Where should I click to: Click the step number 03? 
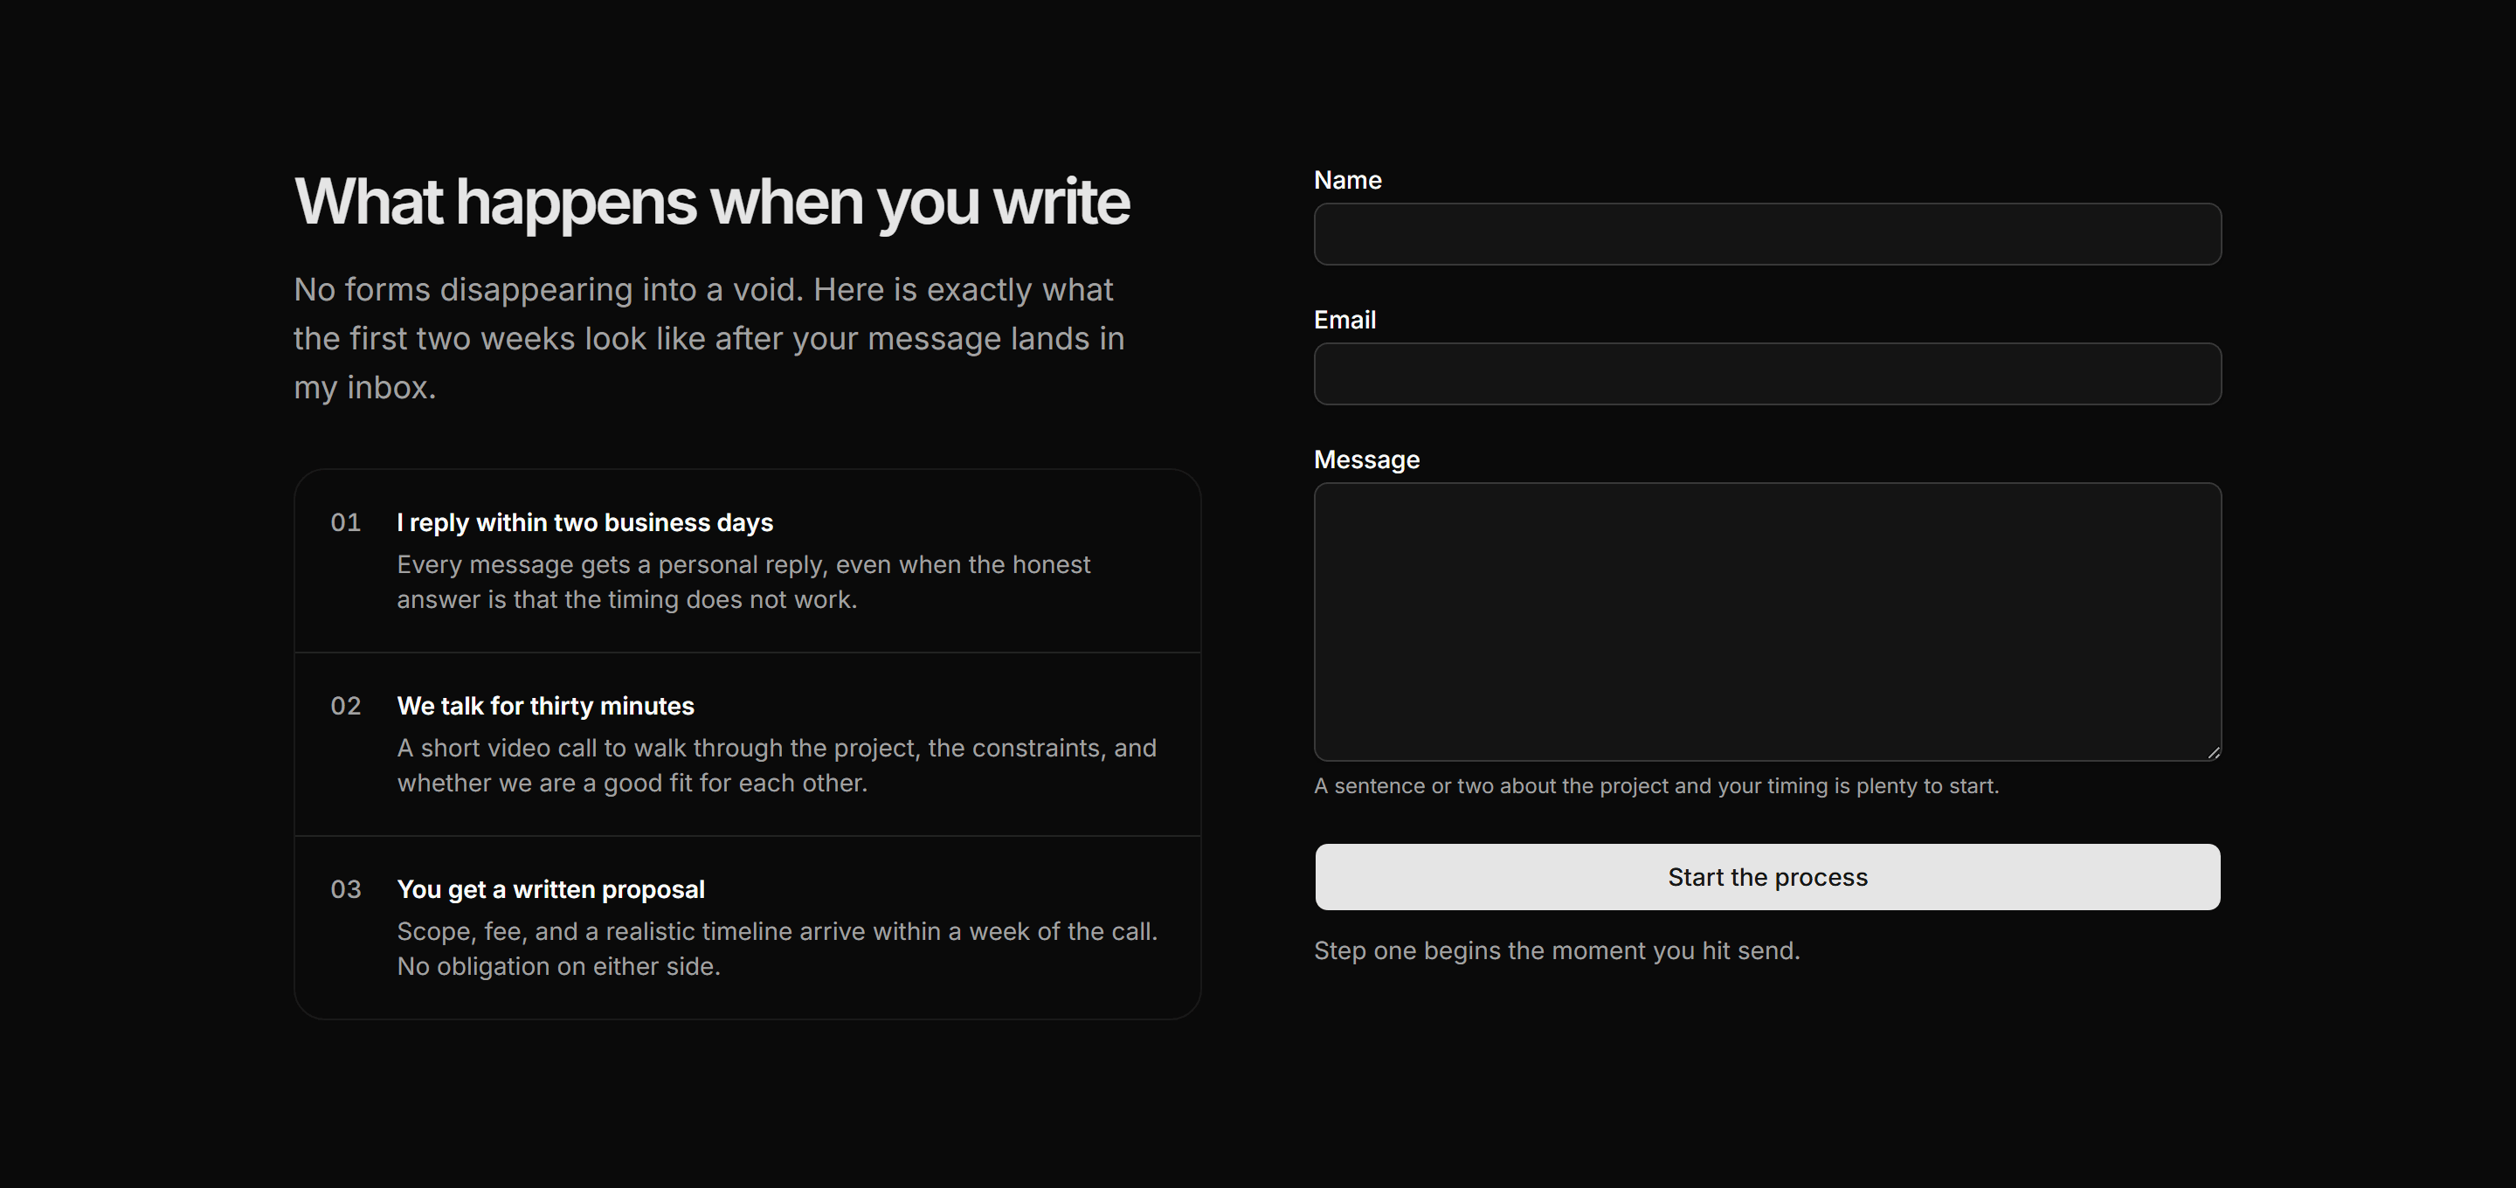tap(346, 889)
